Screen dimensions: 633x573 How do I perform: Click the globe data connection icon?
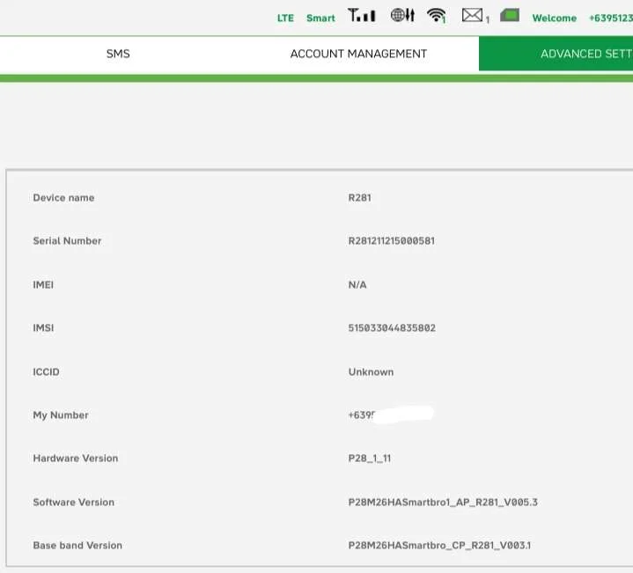402,15
